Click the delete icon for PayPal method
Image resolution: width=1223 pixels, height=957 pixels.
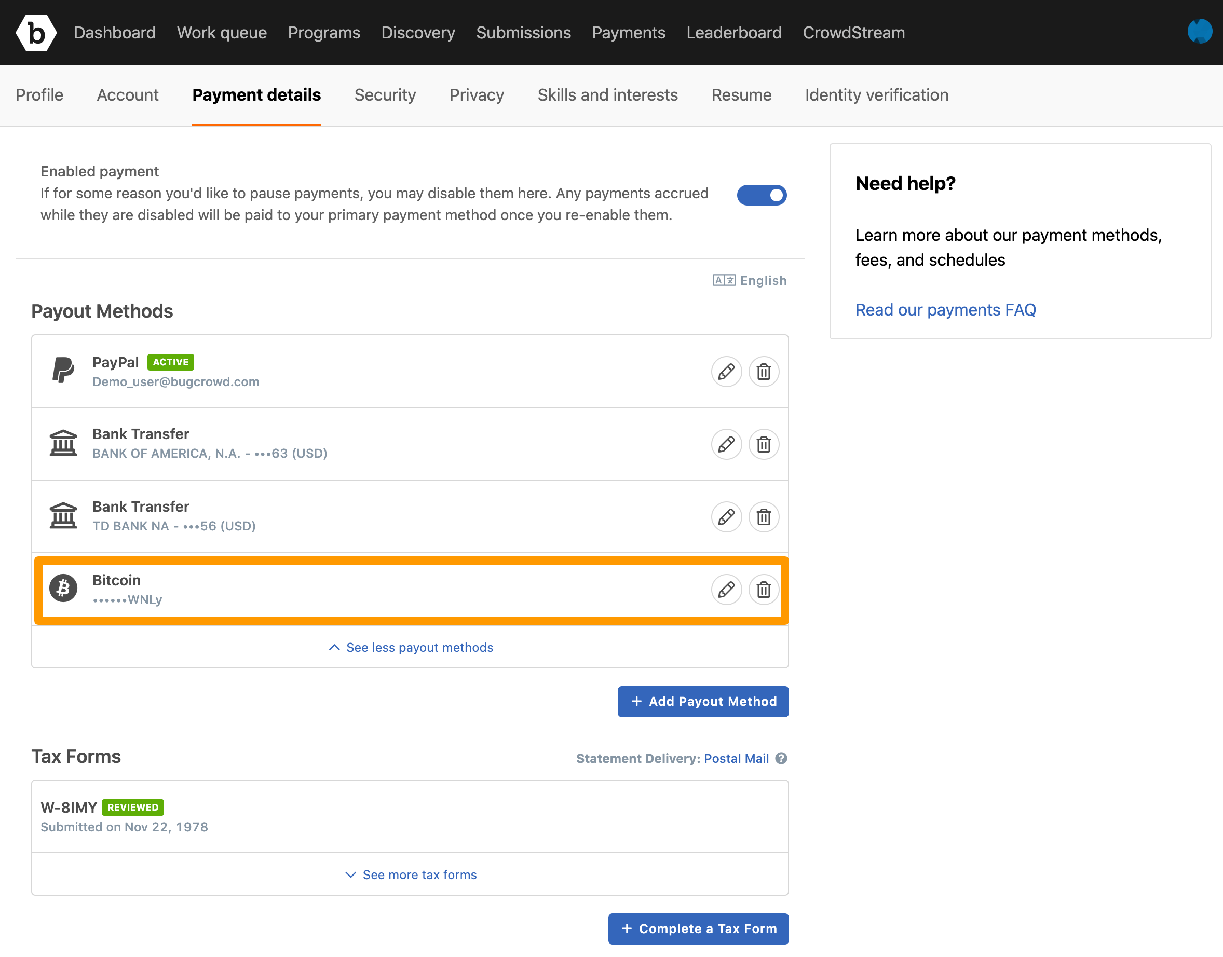coord(763,371)
